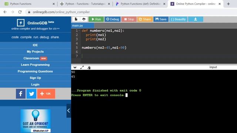The image size is (237, 133).
Task: Click the 'print(no1)' code line
Action: pyautogui.click(x=96, y=35)
